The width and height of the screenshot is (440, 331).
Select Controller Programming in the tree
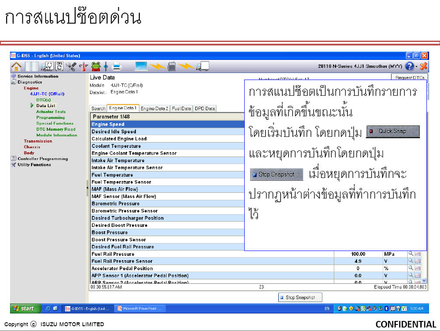coord(43,159)
